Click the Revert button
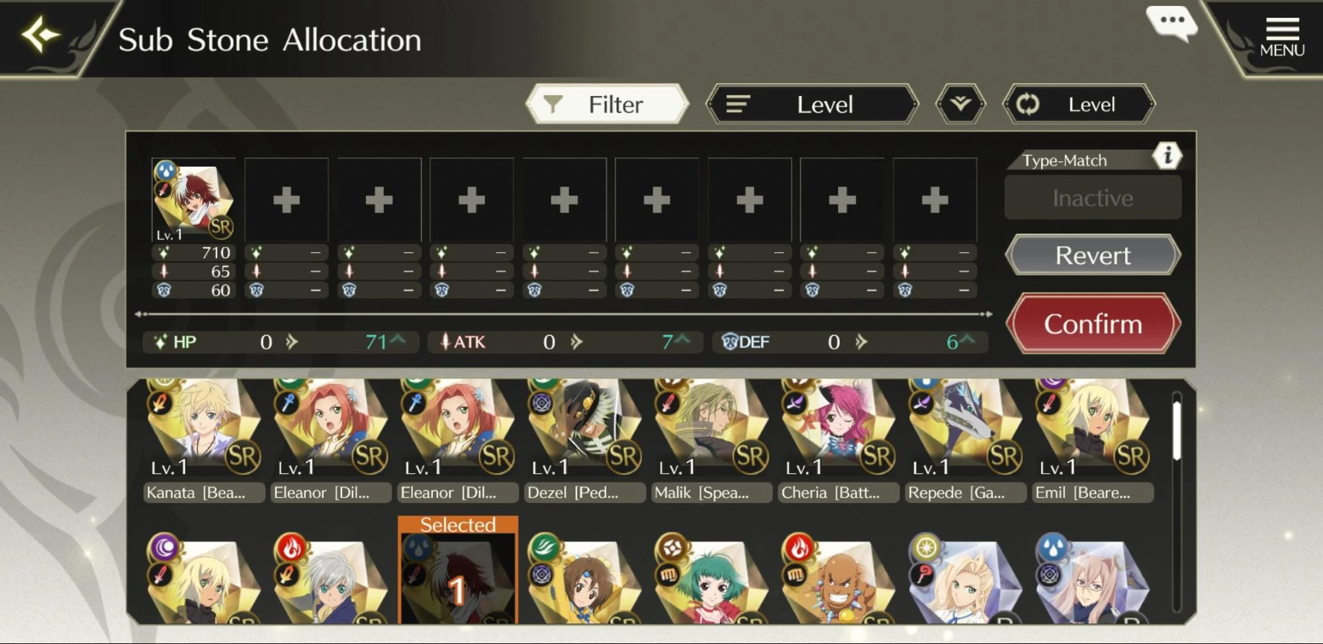 click(x=1093, y=255)
